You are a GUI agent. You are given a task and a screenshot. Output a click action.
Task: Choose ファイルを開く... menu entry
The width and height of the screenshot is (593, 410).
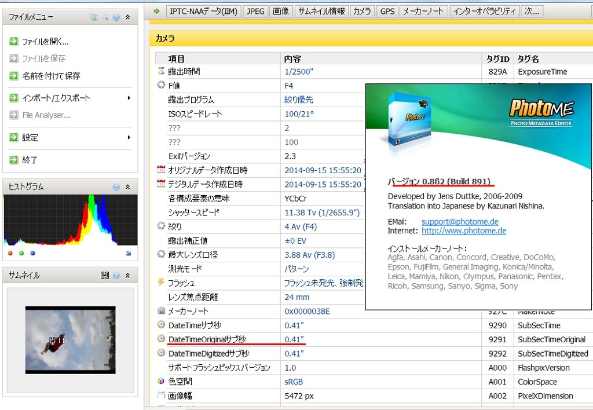(45, 42)
